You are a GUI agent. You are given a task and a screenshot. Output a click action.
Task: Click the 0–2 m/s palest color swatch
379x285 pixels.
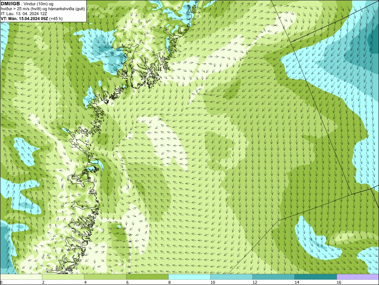21,277
